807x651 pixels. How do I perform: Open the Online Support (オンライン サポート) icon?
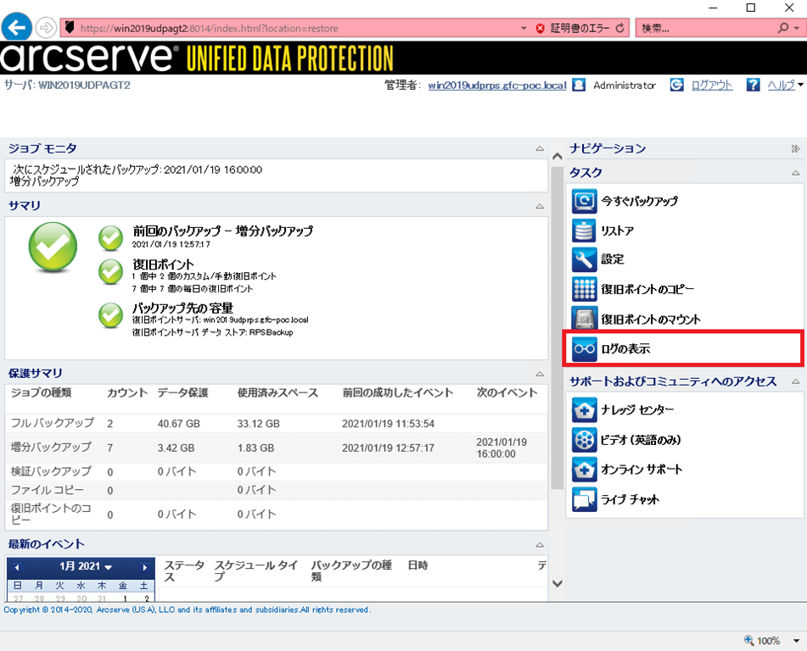pyautogui.click(x=584, y=470)
